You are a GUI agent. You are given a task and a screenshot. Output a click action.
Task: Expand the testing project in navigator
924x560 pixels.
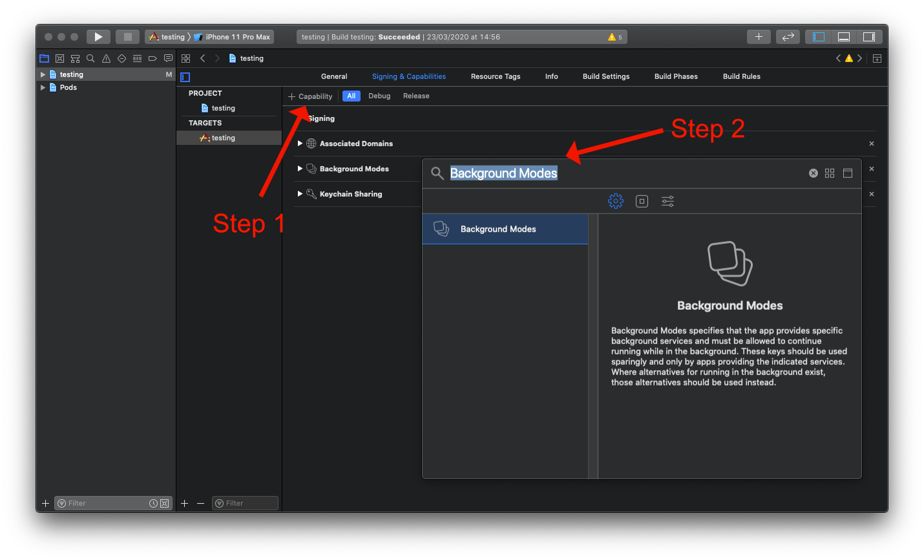pyautogui.click(x=43, y=74)
